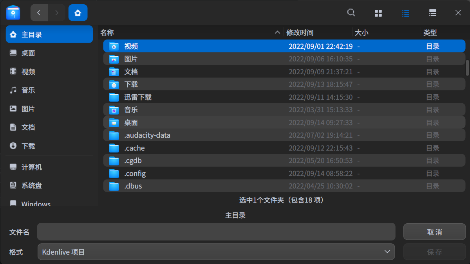
Task: Sort by the 大小 column header
Action: [386, 32]
